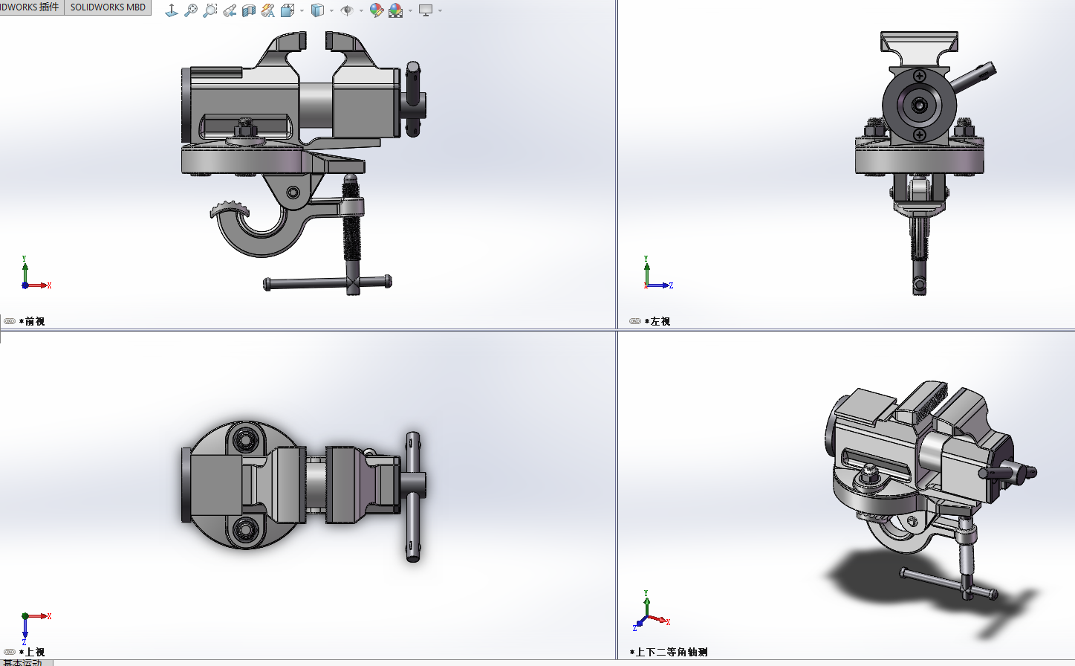Viewport: 1075px width, 666px height.
Task: Expand the View Settings dropdown arrow
Action: tap(441, 10)
